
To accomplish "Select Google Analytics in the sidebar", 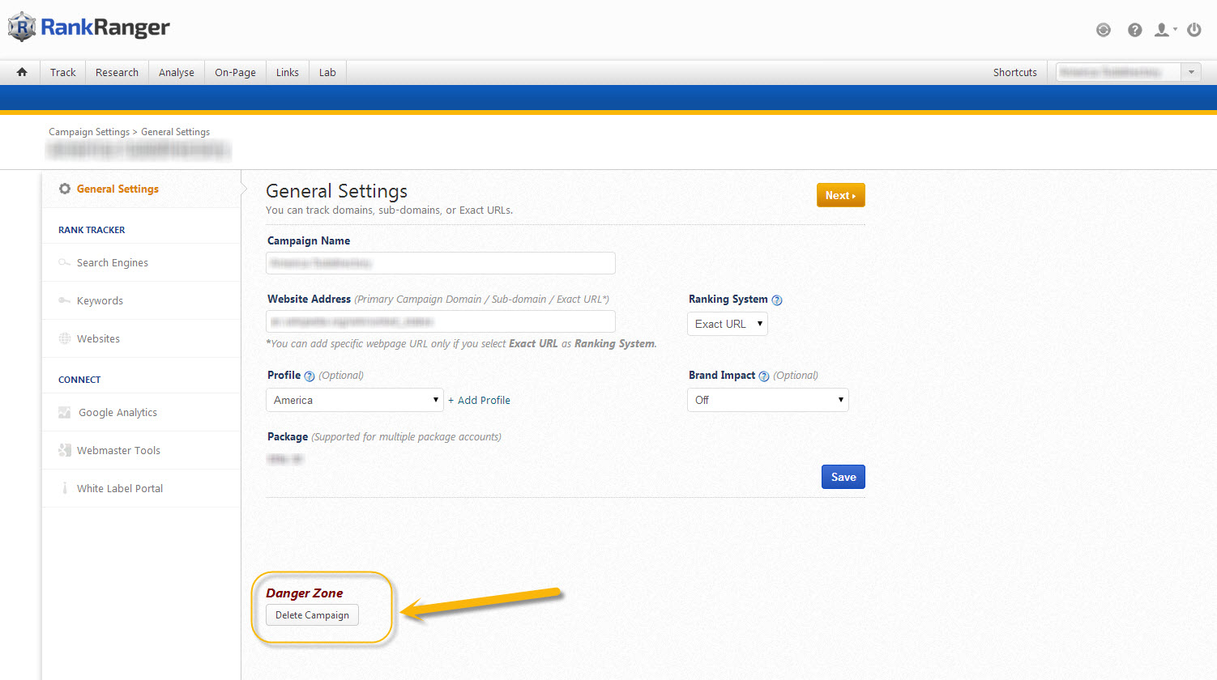I will (117, 412).
